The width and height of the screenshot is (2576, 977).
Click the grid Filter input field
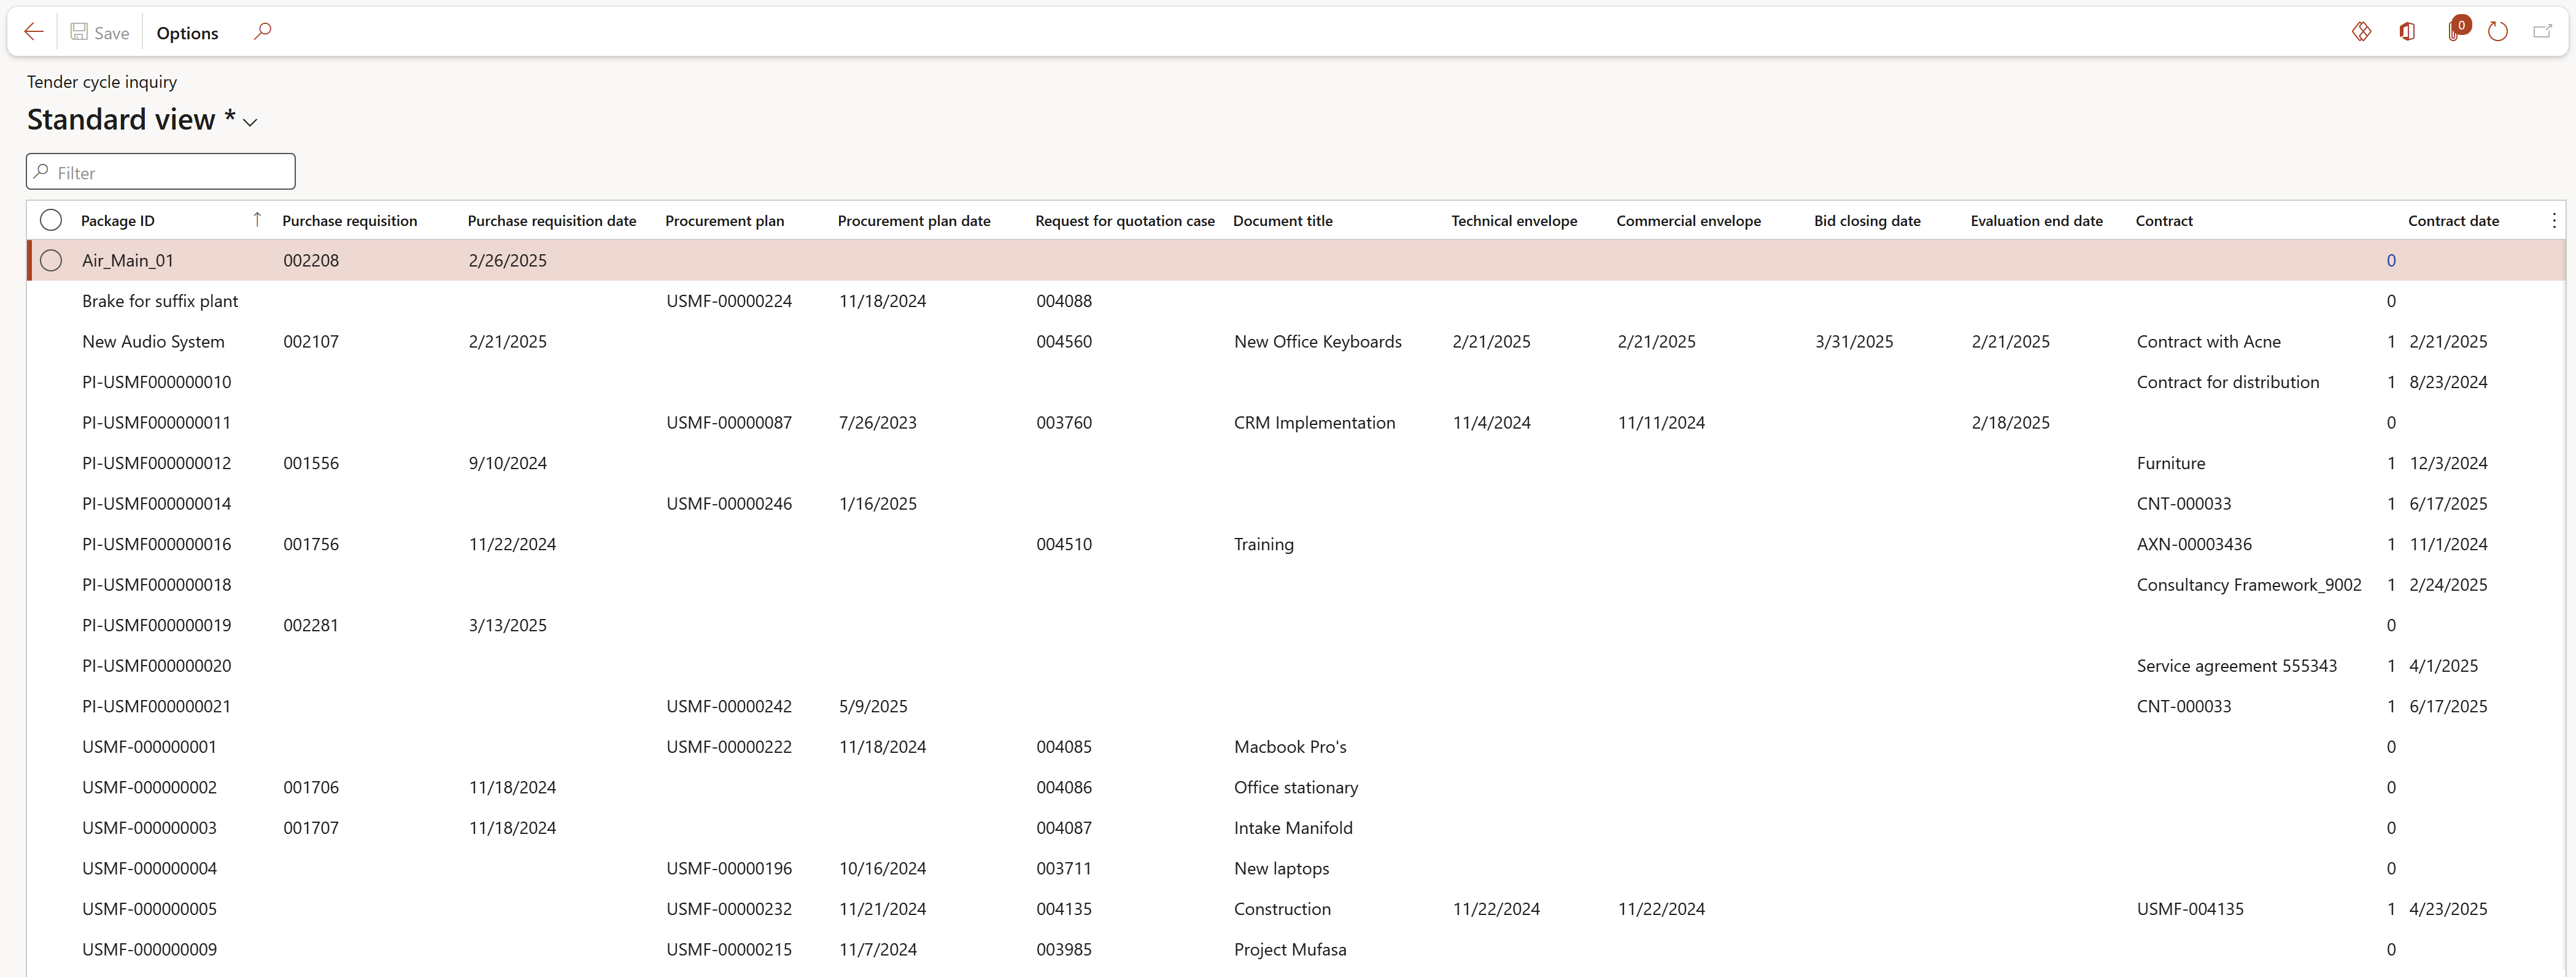click(161, 172)
